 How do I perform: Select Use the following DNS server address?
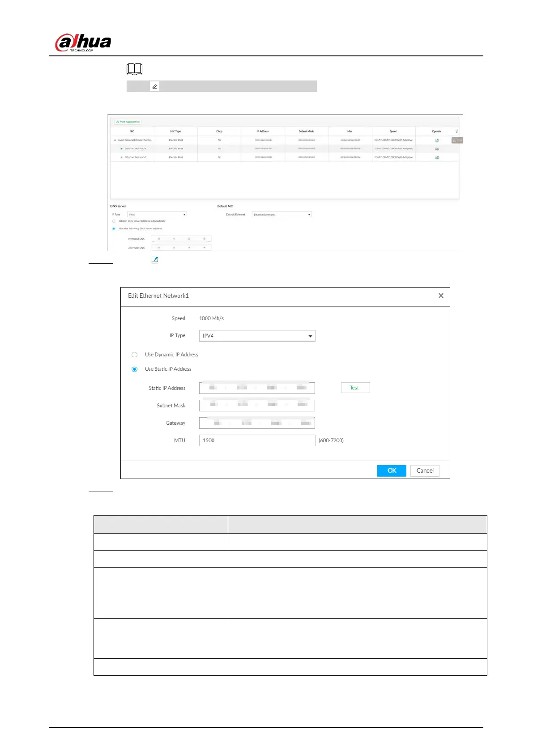[114, 228]
